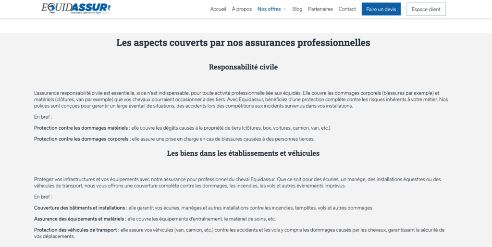This screenshot has height=247, width=492.
Task: Click the first En bref label
Action: 43,117
